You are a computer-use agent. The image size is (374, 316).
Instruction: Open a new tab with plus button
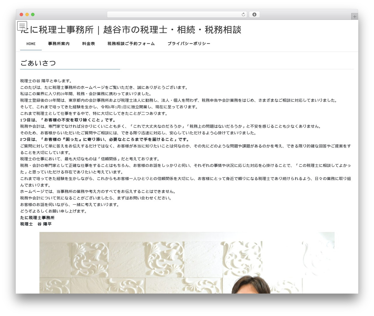355,17
